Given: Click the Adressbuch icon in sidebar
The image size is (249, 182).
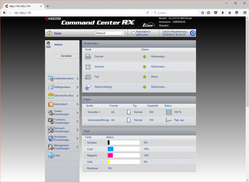Looking at the screenshot, I should 51,104.
